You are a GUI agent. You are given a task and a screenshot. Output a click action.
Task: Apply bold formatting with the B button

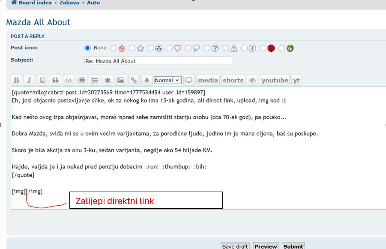point(16,80)
